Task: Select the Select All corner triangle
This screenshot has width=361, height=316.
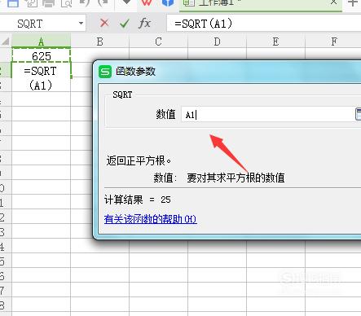Action: [x=6, y=42]
